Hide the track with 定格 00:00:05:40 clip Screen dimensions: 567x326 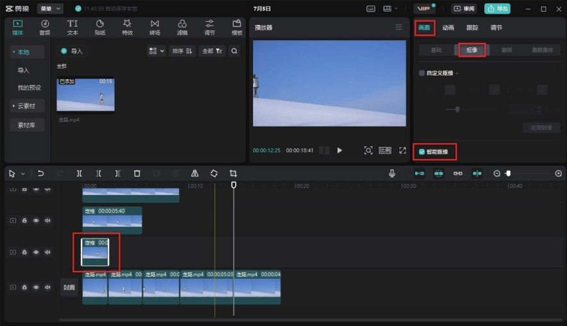click(x=36, y=221)
